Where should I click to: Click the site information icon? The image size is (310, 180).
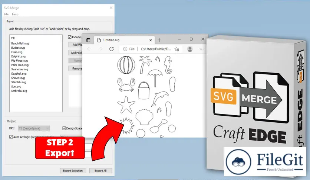(x=125, y=49)
